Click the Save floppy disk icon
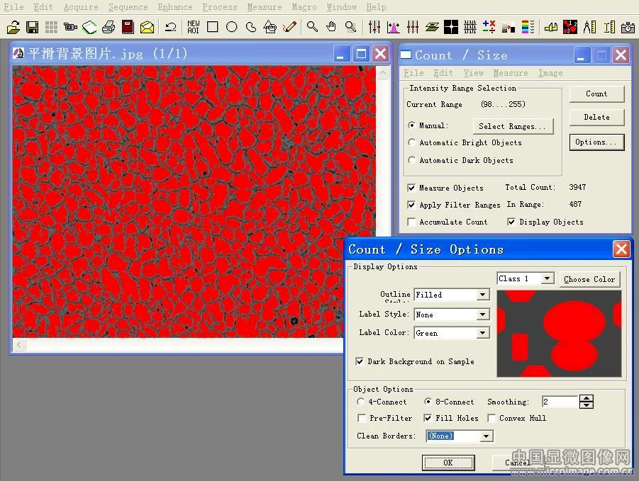The width and height of the screenshot is (639, 481). 32,27
